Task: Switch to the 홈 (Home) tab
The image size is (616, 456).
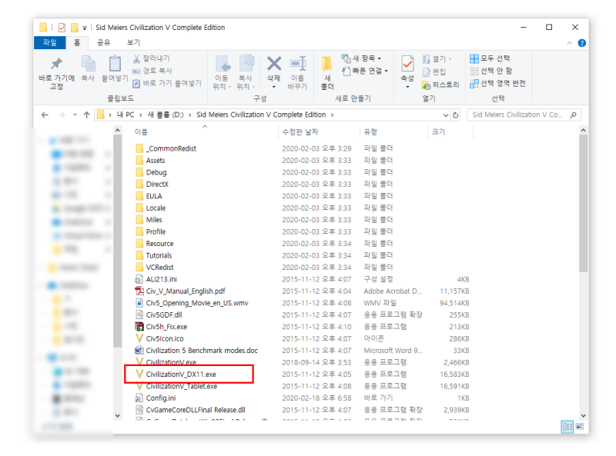Action: pos(77,42)
